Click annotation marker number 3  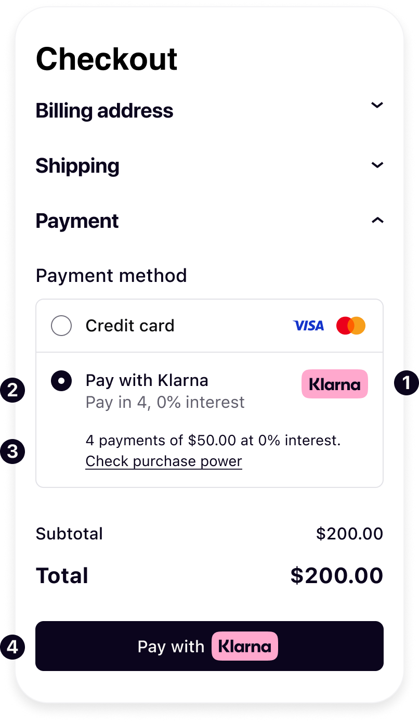pyautogui.click(x=12, y=451)
